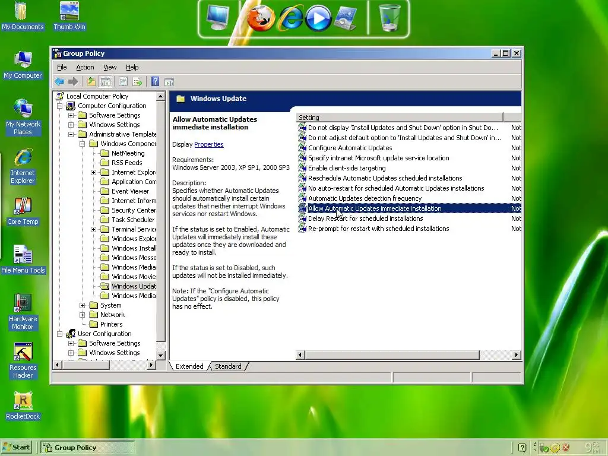Select the NetMeeting folder in tree

pyautogui.click(x=128, y=153)
